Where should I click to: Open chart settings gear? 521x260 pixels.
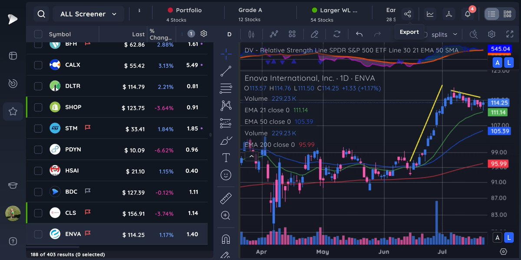491,34
